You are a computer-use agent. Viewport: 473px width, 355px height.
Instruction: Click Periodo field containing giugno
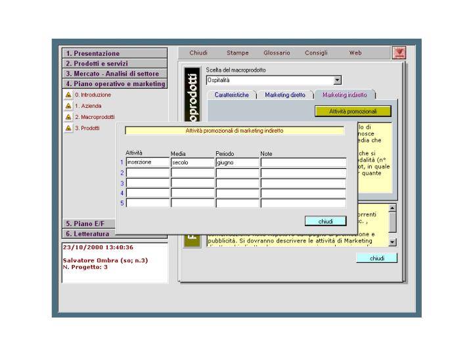coord(237,162)
